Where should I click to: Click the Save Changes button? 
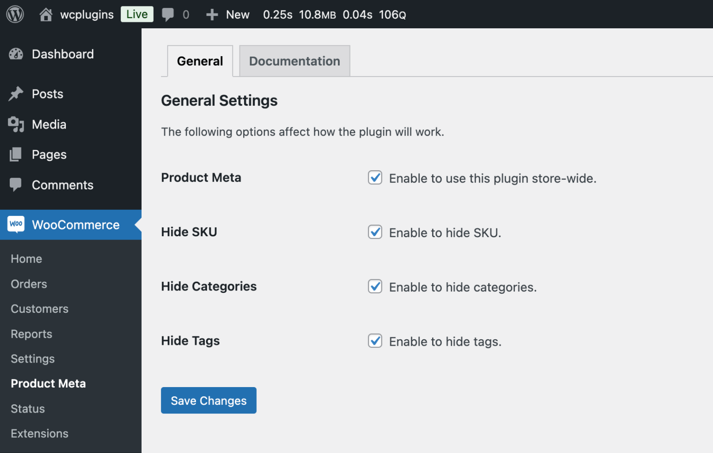click(208, 400)
